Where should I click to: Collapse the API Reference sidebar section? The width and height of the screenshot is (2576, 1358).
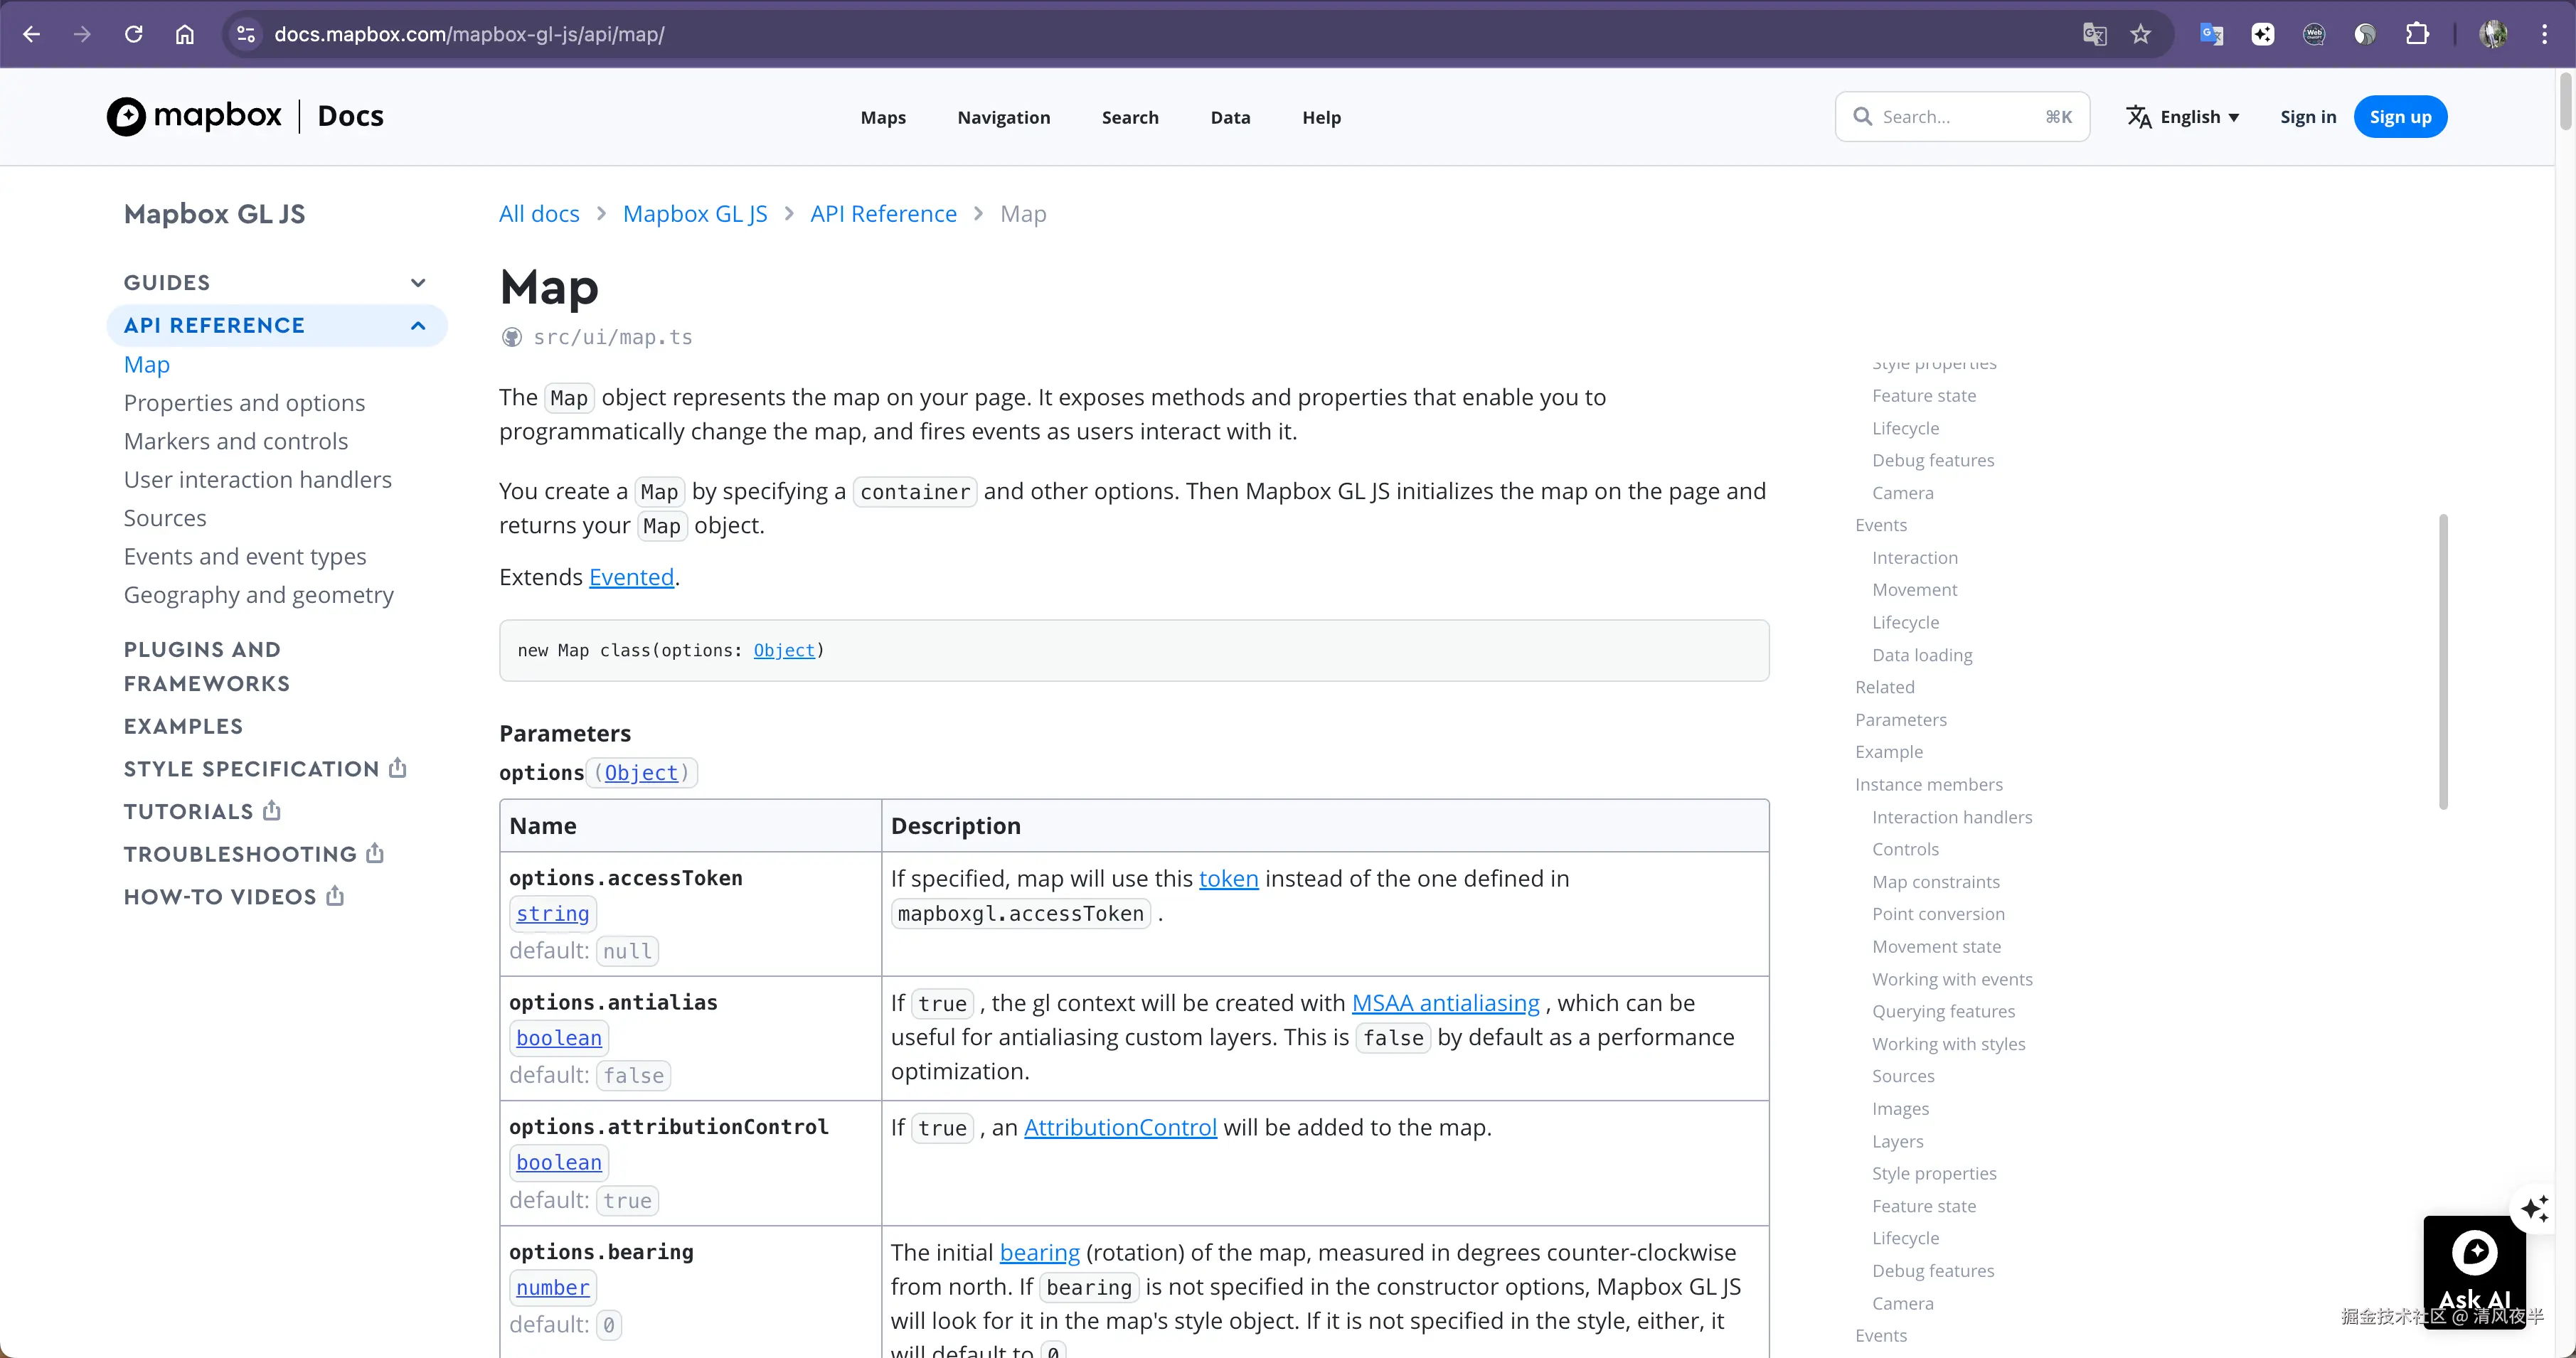click(x=418, y=326)
